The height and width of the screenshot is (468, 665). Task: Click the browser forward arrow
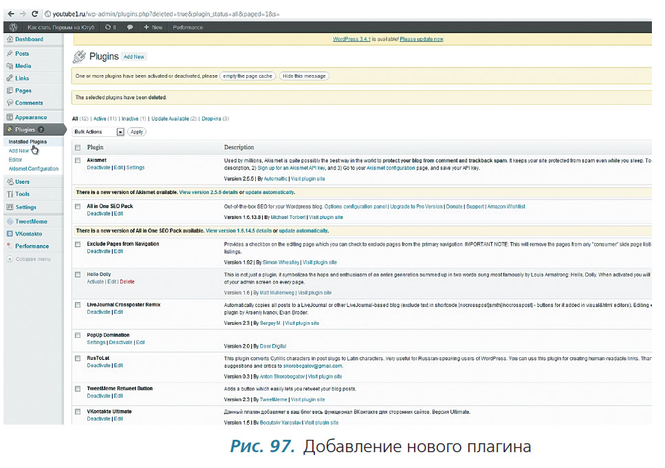pos(23,14)
